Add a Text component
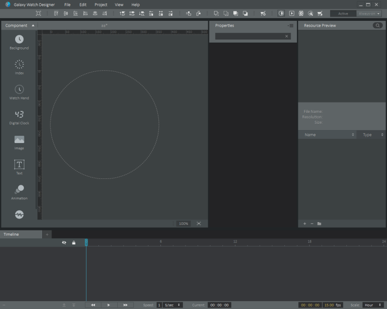Image resolution: width=387 pixels, height=309 pixels. (x=19, y=168)
